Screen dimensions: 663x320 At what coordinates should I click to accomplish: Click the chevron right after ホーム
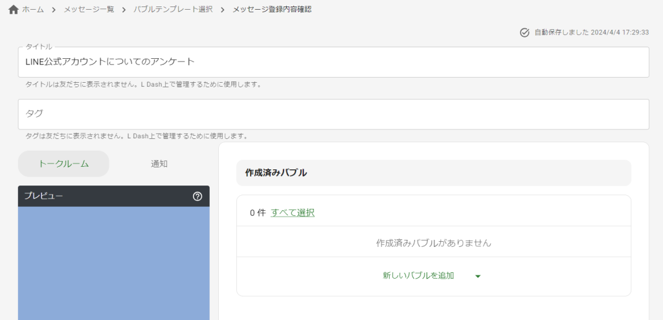point(54,10)
